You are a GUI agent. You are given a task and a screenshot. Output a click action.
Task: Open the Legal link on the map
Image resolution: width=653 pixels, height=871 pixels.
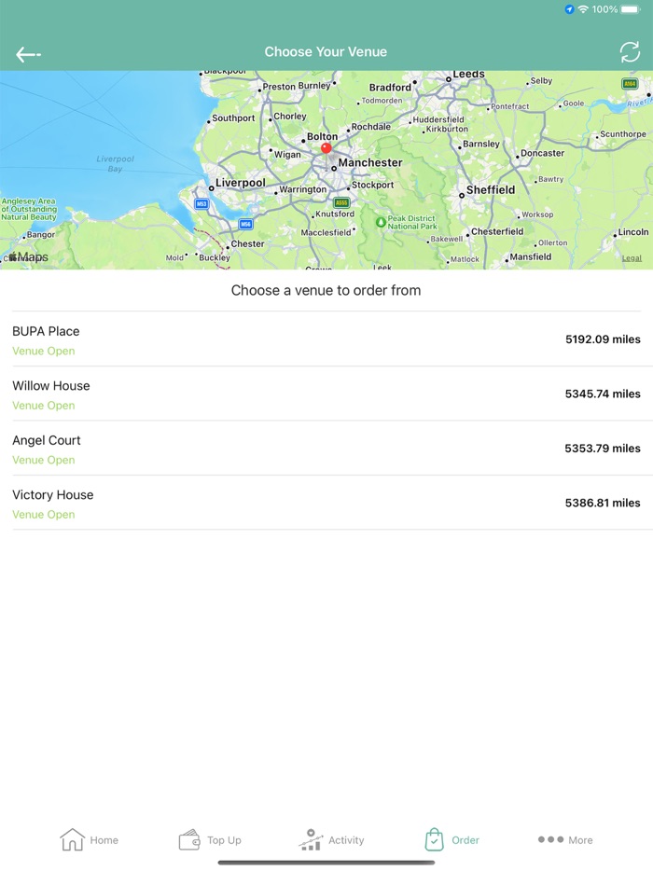tap(632, 258)
